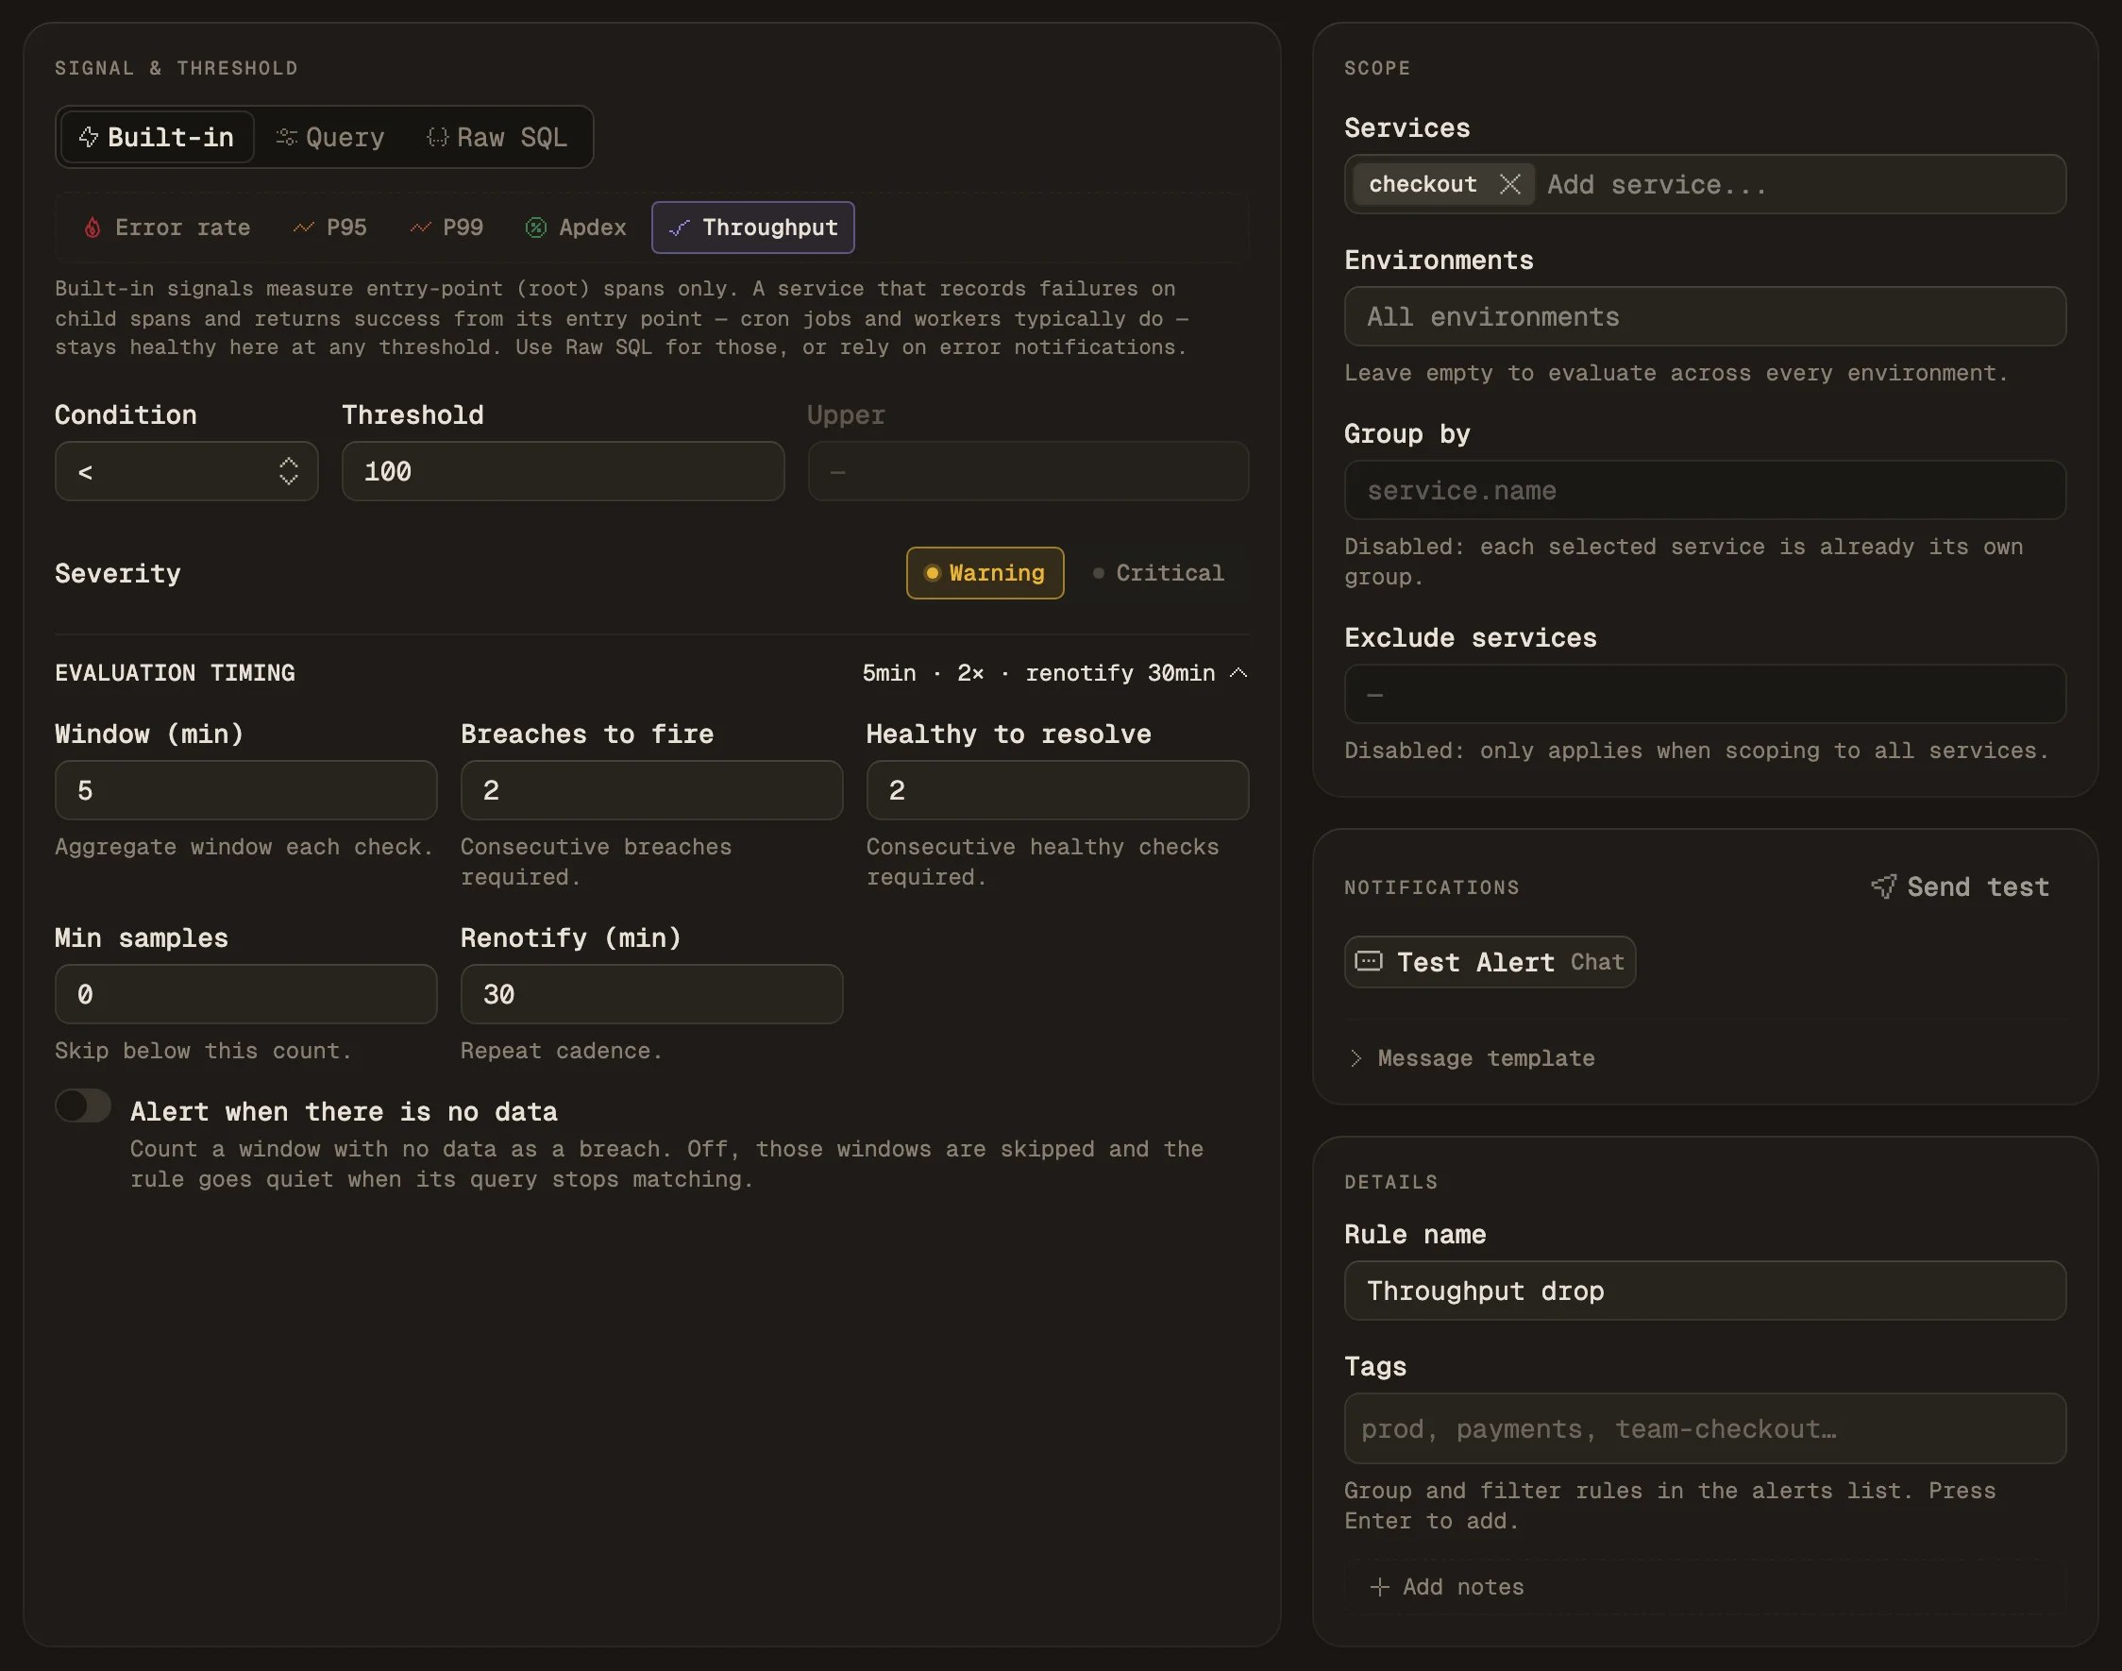Click the 'Repeat cadence.' hint text
Image resolution: width=2122 pixels, height=1671 pixels.
pos(562,1051)
